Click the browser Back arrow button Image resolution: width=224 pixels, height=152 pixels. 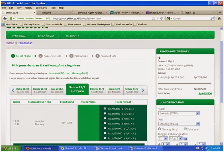coord(5,19)
